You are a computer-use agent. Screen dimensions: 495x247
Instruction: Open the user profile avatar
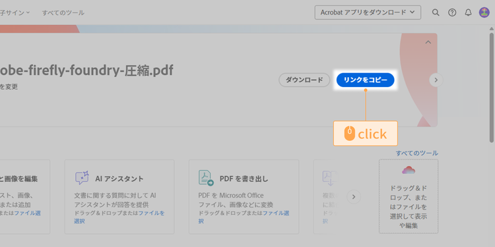click(x=484, y=13)
